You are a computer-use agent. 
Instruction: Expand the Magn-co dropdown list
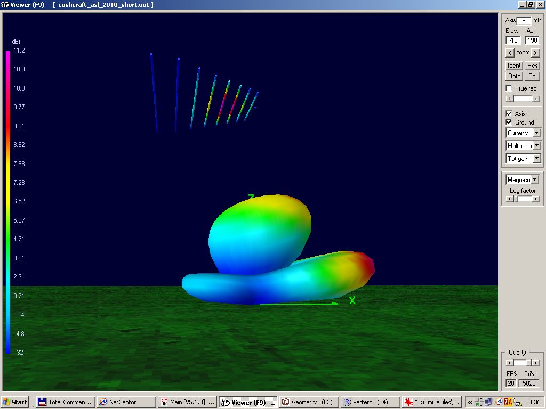(x=535, y=180)
